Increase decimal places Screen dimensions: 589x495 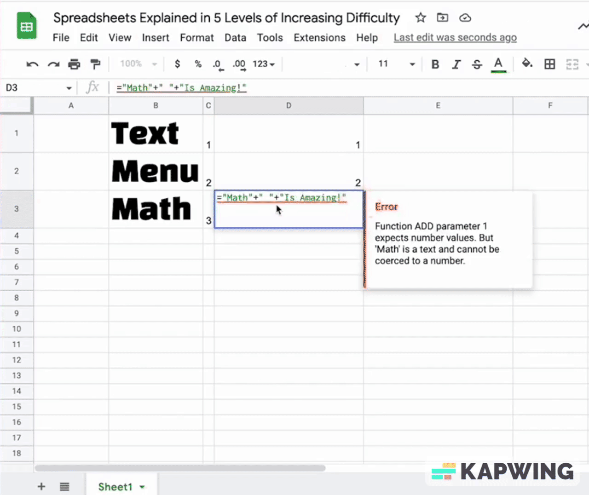239,65
